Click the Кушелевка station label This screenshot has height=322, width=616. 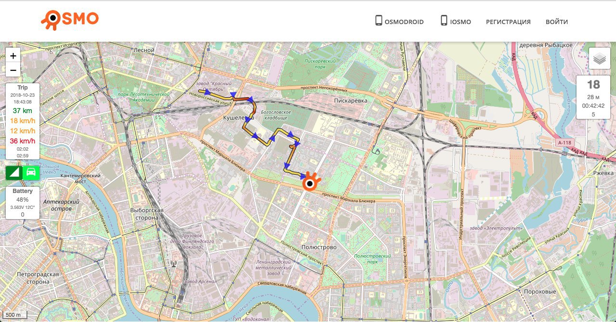238,117
